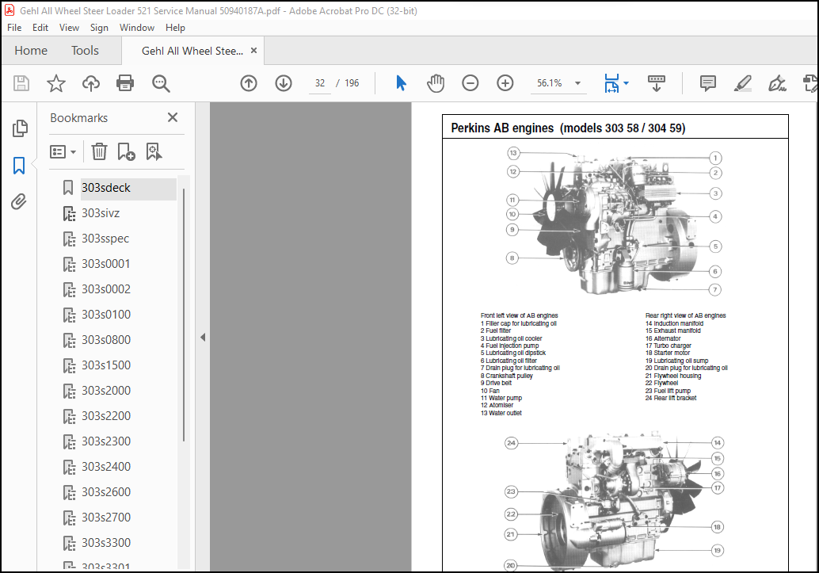Zoom out with minus button
Image resolution: width=819 pixels, height=573 pixels.
tap(470, 83)
